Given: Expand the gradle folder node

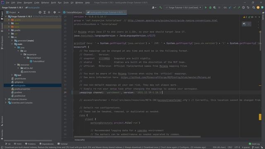Looking at the screenshot, I should coord(9,30).
